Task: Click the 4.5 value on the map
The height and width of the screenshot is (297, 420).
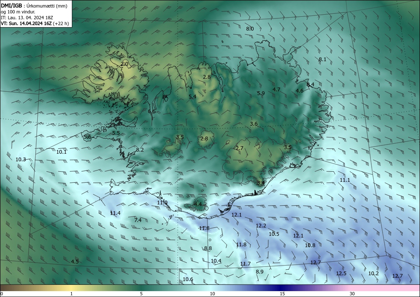Action: pos(75,261)
